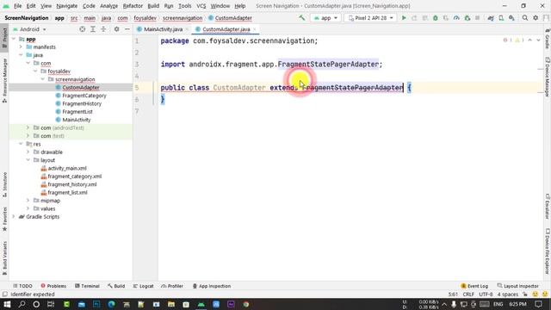Open the Build menu
The image size is (551, 310).
point(153,6)
